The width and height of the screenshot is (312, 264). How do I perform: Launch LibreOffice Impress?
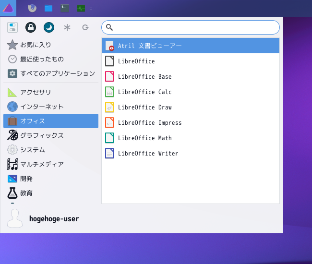(x=191, y=122)
